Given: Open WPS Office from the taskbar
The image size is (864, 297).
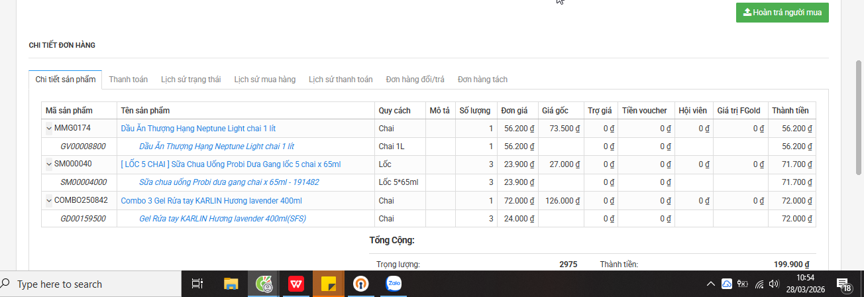Looking at the screenshot, I should coord(296,284).
